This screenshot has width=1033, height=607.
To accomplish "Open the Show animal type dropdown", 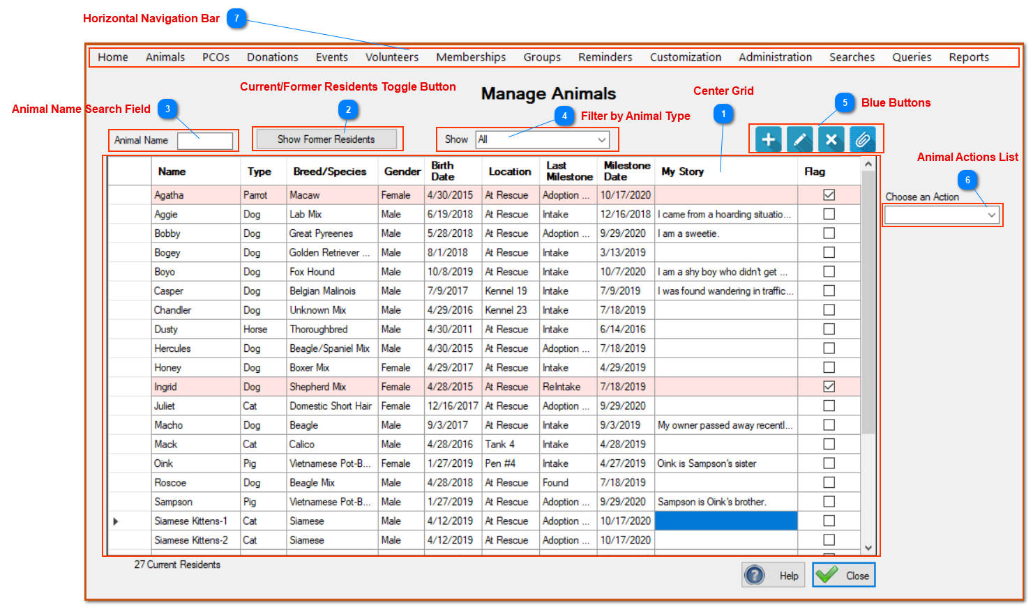I will [543, 139].
